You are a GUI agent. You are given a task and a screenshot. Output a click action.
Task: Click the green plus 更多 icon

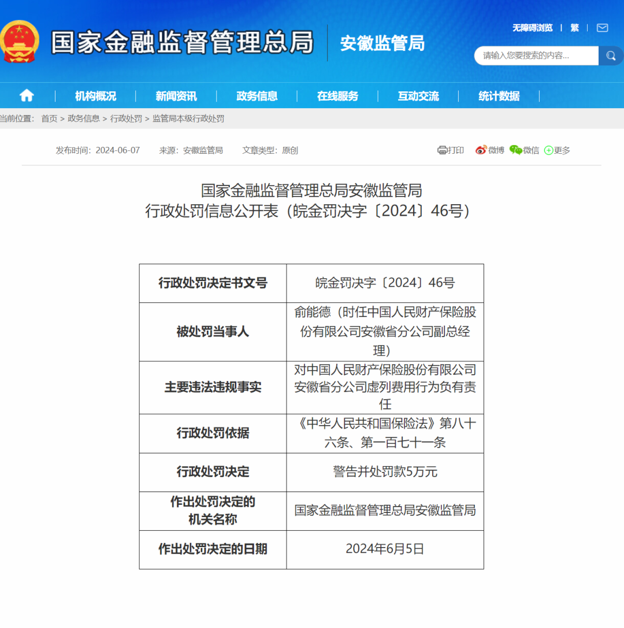pos(549,150)
